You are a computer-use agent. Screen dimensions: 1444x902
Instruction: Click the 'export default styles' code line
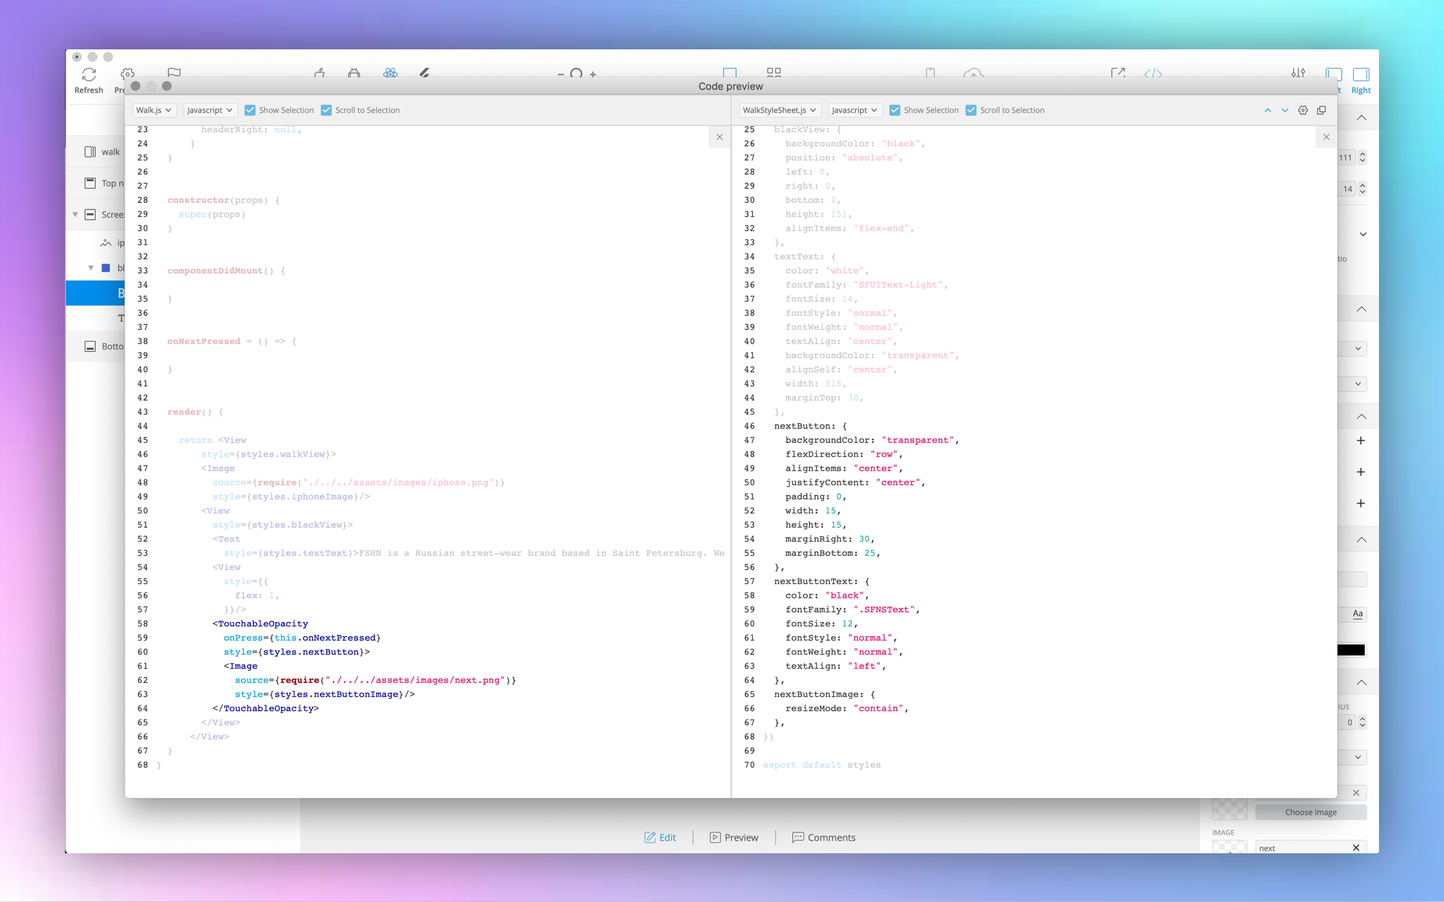pos(821,765)
